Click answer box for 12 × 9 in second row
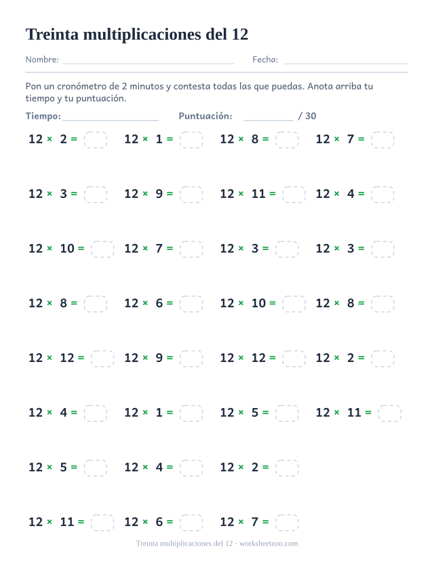The image size is (434, 562). 191,195
